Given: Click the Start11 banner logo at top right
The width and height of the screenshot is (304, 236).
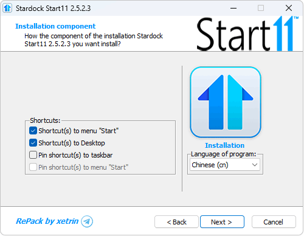Looking at the screenshot, I should click(247, 33).
